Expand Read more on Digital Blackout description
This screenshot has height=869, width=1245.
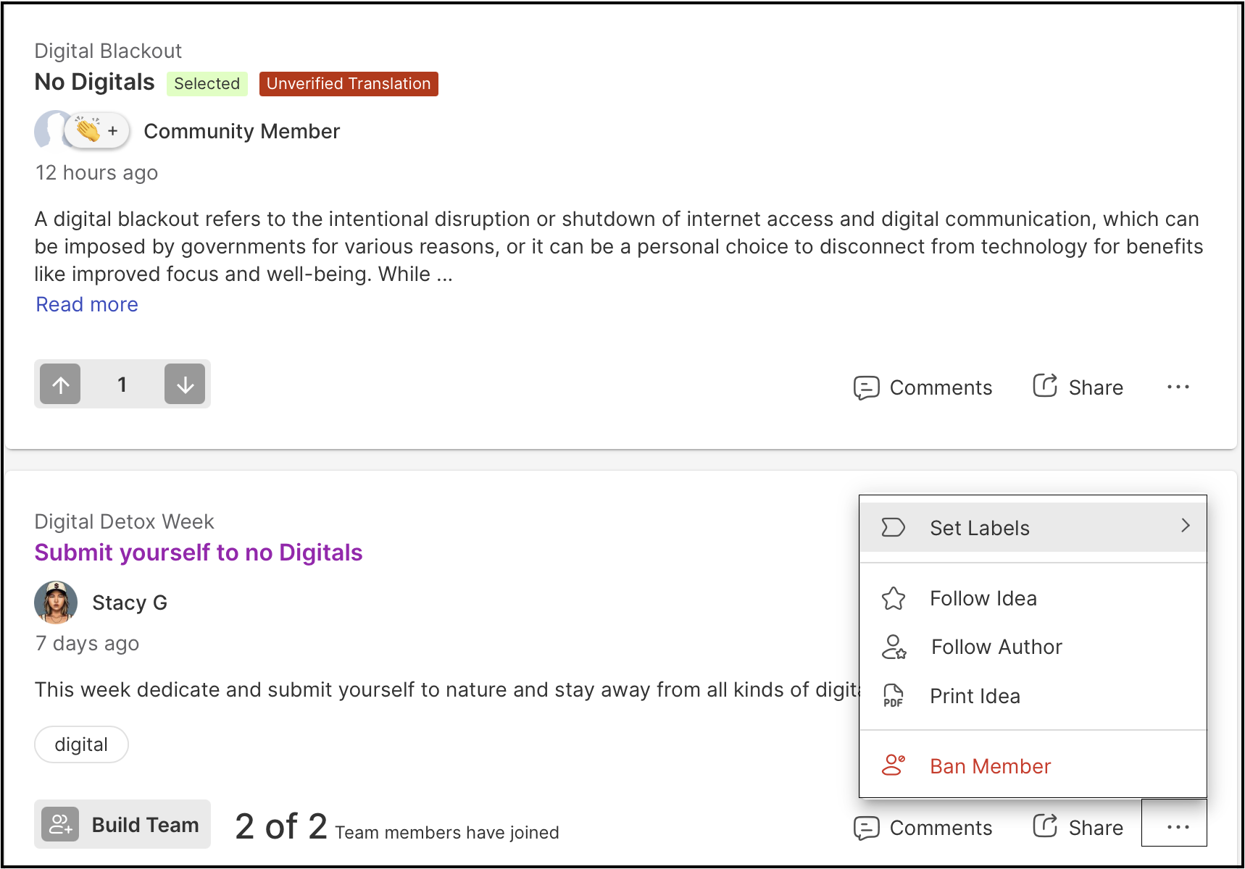point(87,304)
